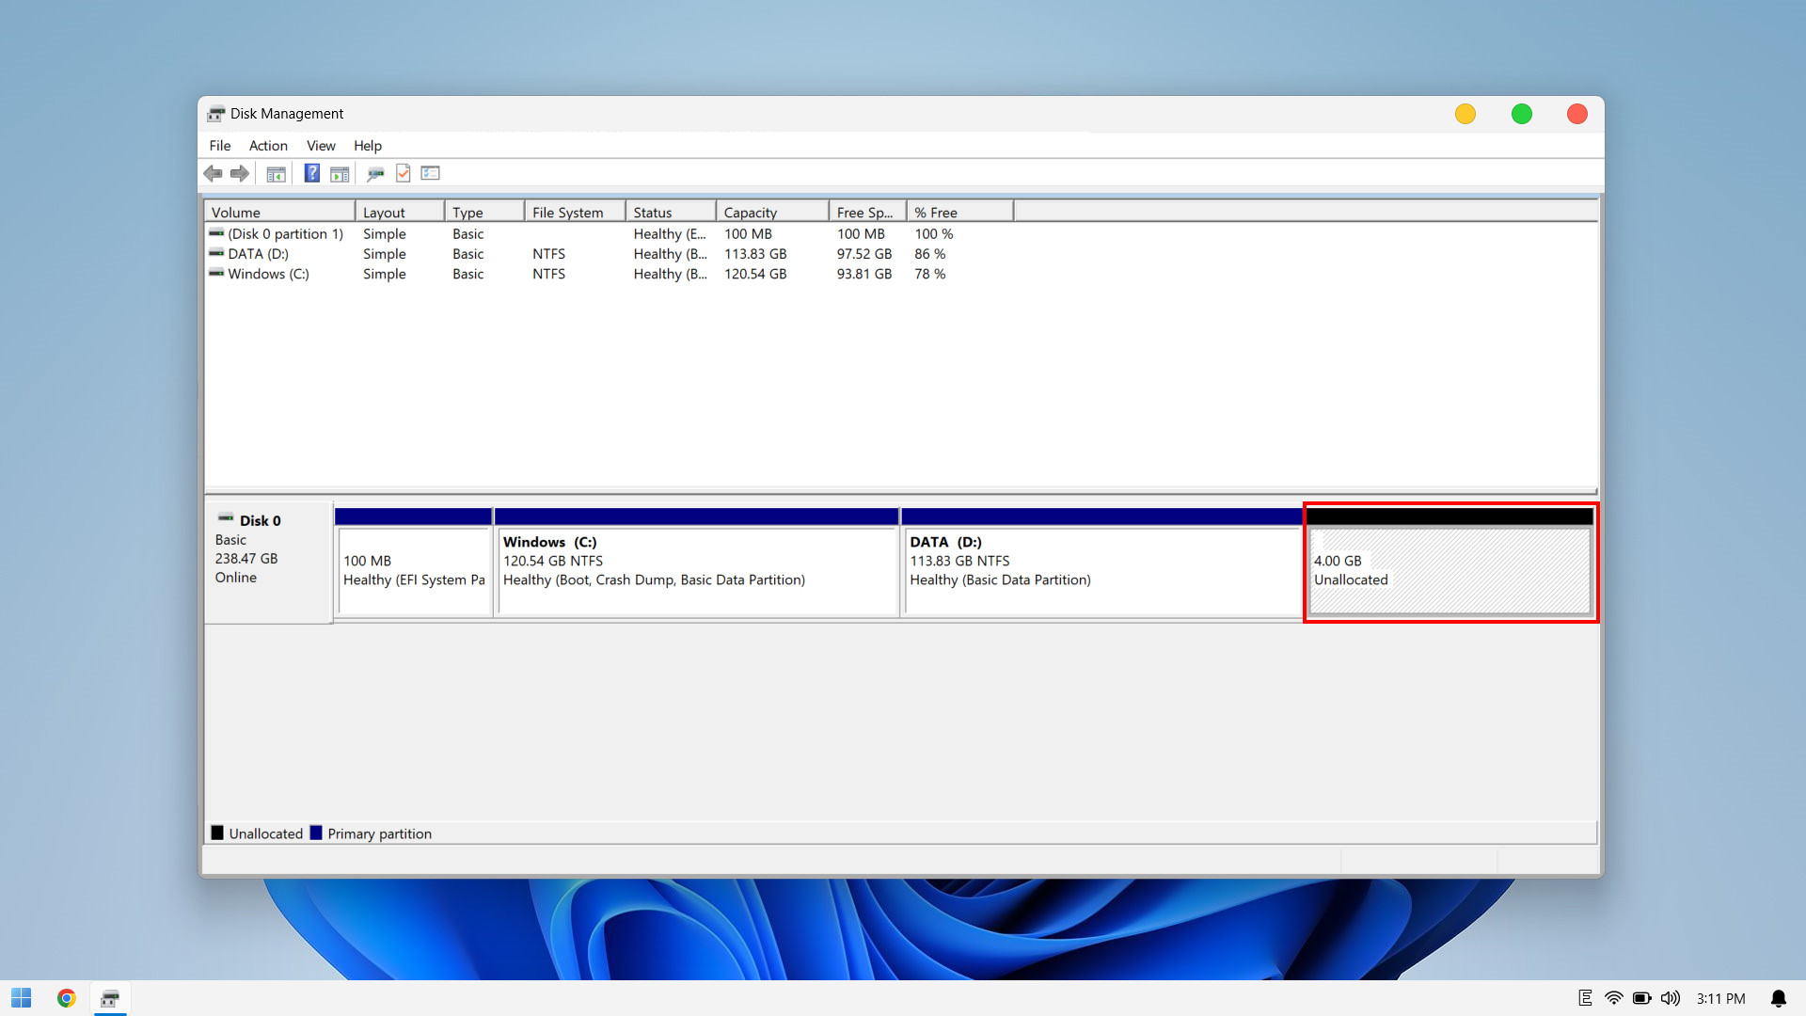Open Chrome from the taskbar
Image resolution: width=1806 pixels, height=1016 pixels.
(66, 998)
